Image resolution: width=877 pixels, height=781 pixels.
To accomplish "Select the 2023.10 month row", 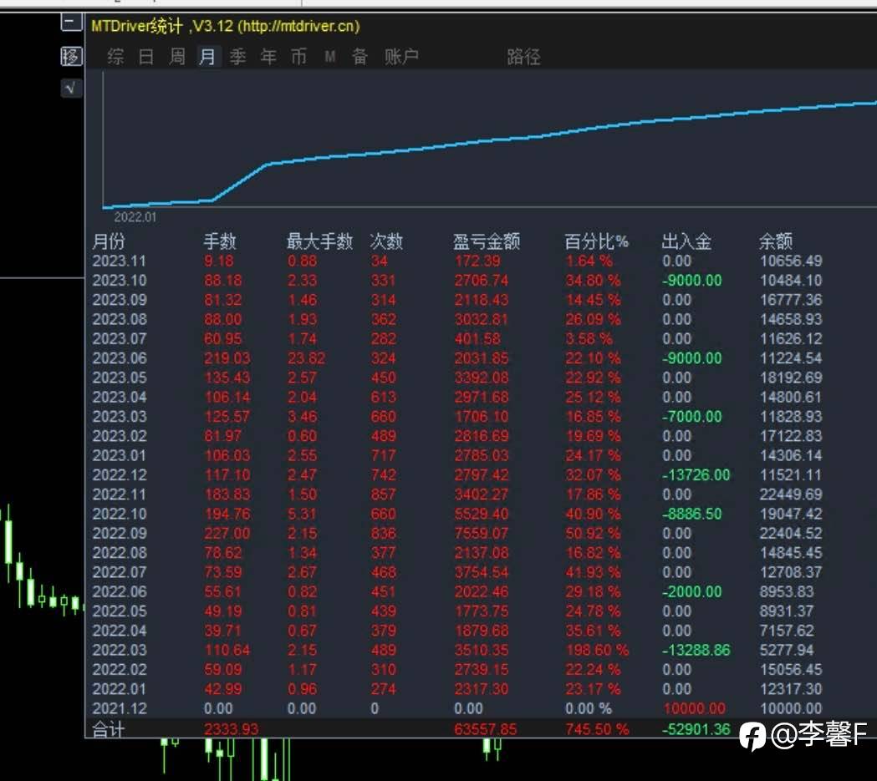I will pos(457,281).
